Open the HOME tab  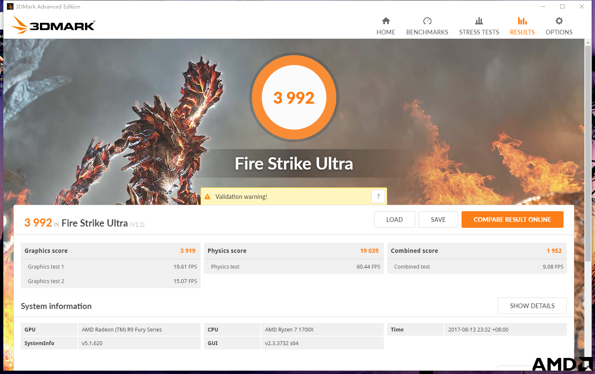pos(386,26)
